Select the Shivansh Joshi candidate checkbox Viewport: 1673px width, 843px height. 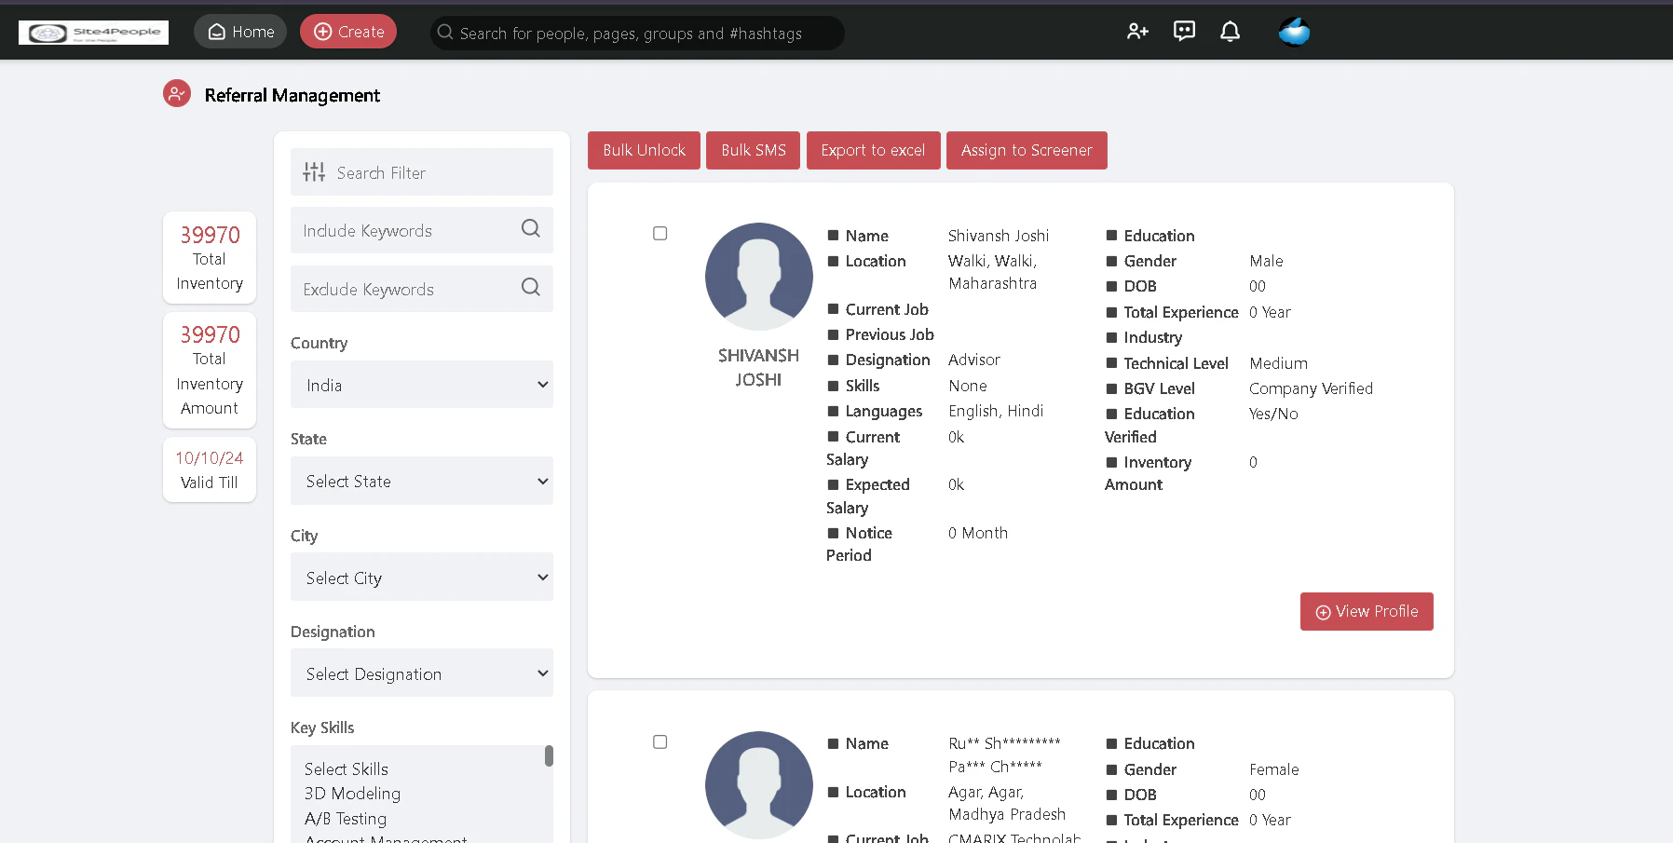tap(660, 233)
